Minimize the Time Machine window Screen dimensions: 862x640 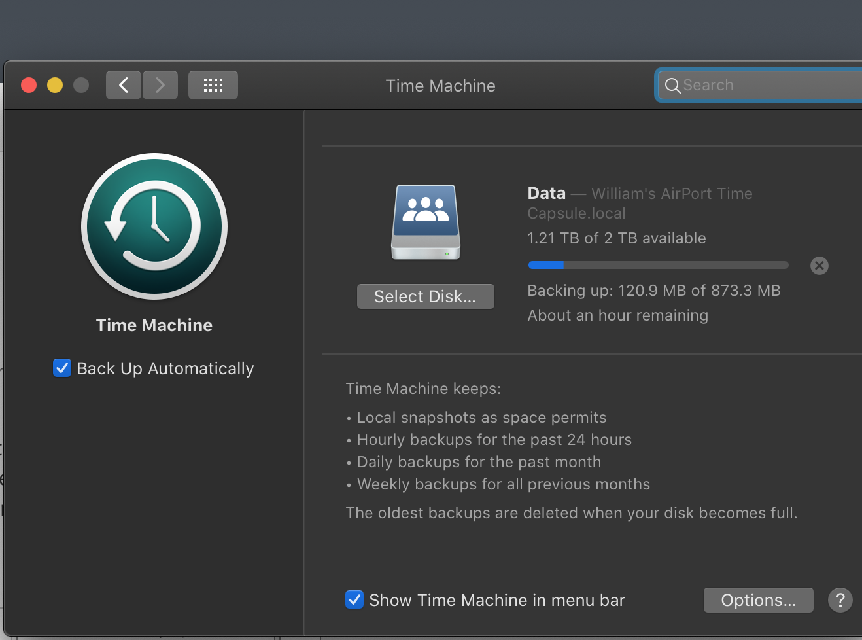point(55,85)
